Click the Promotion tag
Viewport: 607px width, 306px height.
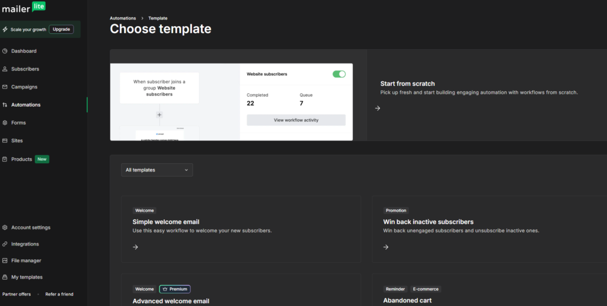click(x=396, y=211)
